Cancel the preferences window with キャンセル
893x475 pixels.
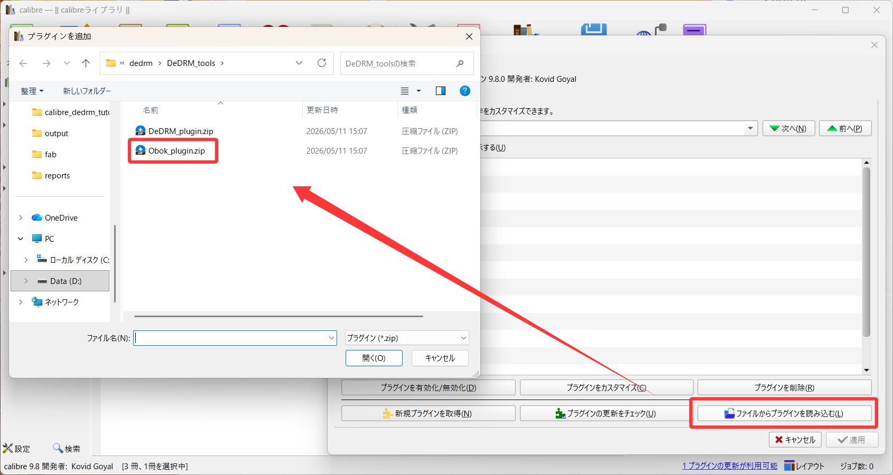click(795, 440)
